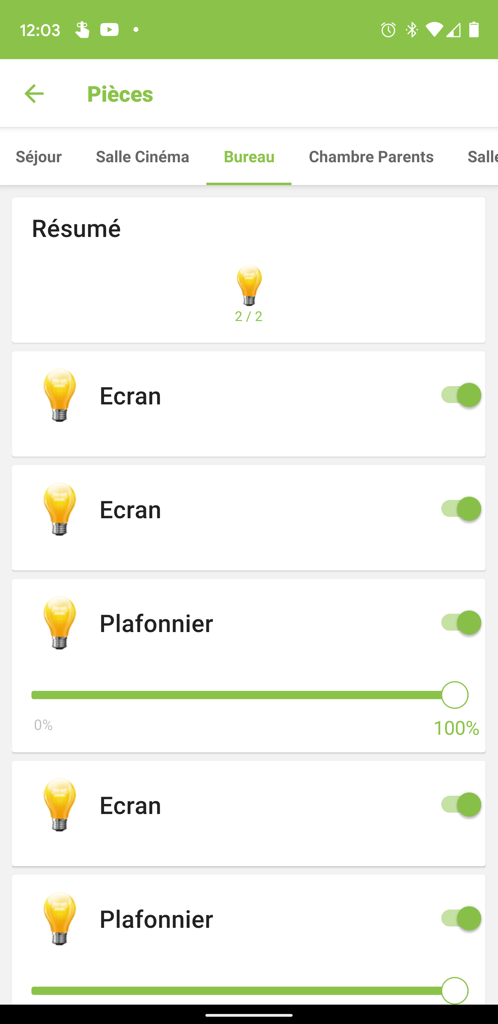
Task: Open the Salle Cinéma tab
Action: 142,157
